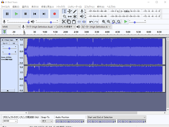
Task: Click the Pause playback button
Action: pyautogui.click(x=7, y=14)
